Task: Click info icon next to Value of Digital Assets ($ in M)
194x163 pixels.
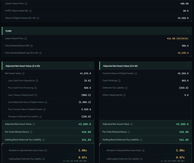Action: point(38,18)
